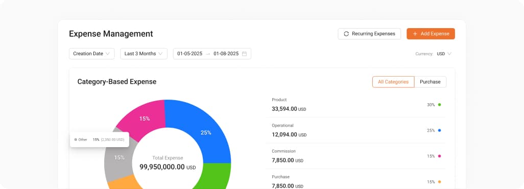The image size is (524, 189).
Task: Click the Last 3 Months chevron arrow
Action: pyautogui.click(x=160, y=54)
